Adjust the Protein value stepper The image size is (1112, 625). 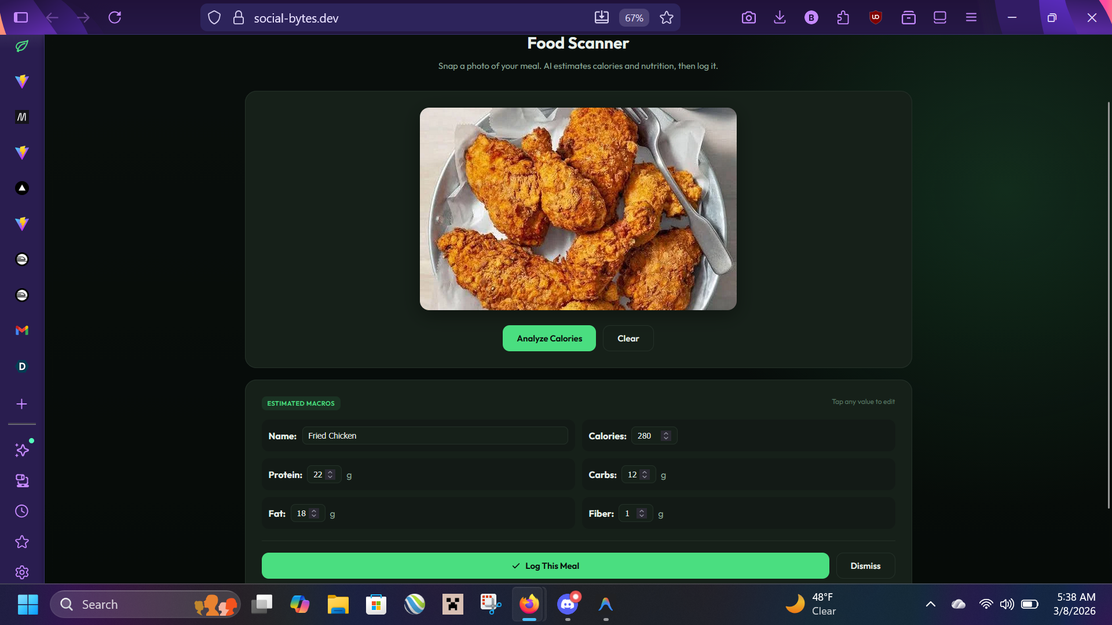pos(330,475)
